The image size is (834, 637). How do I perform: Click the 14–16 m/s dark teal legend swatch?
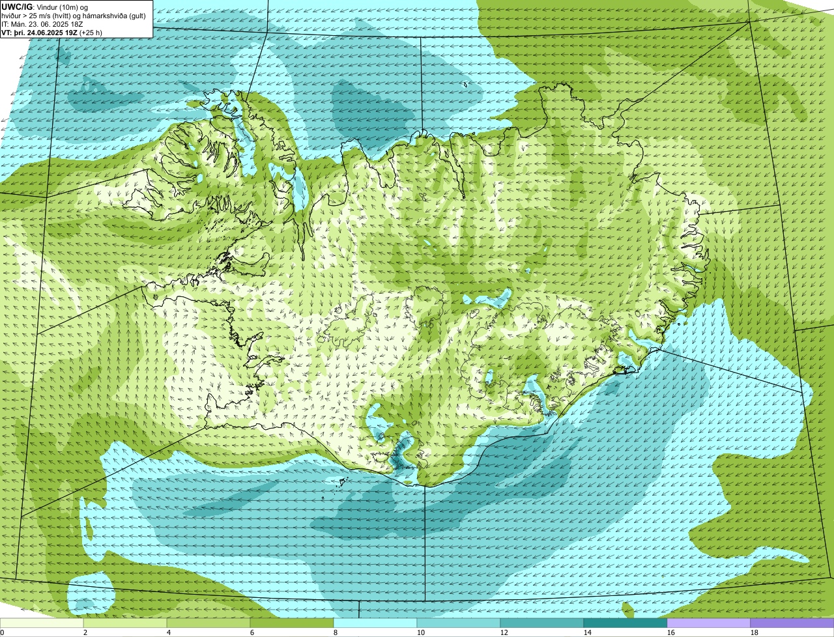[x=625, y=623]
